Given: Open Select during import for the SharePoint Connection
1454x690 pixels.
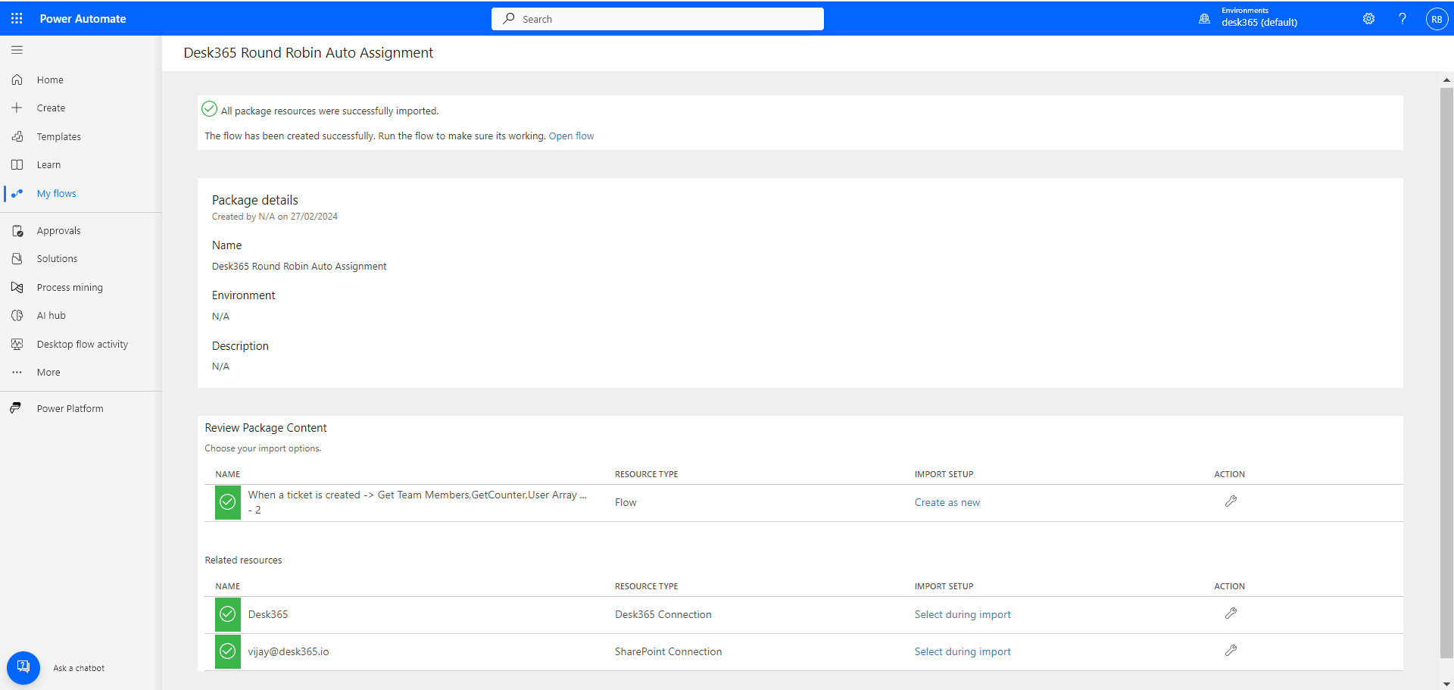Looking at the screenshot, I should coord(962,651).
